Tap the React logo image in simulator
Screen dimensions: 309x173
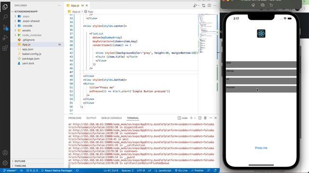coord(261,34)
